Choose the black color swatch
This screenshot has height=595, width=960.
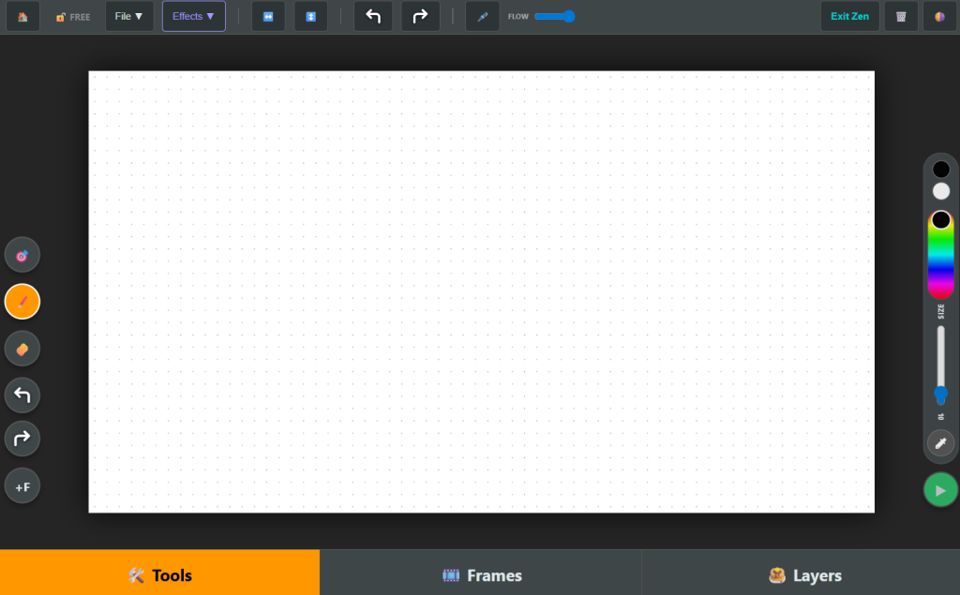click(x=941, y=170)
